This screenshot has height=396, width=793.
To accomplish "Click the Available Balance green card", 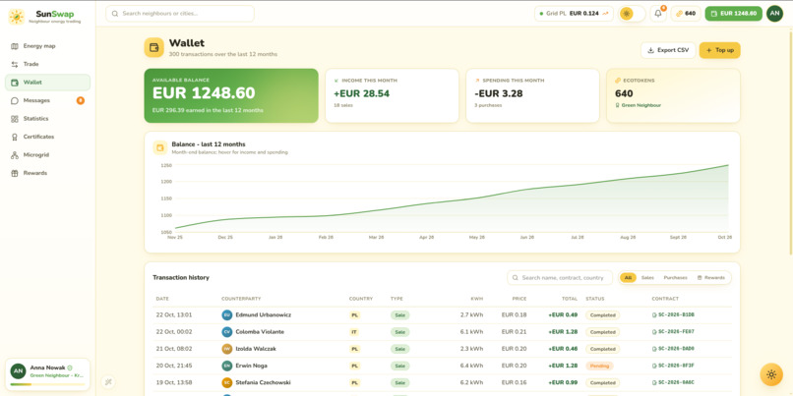I will pyautogui.click(x=231, y=95).
